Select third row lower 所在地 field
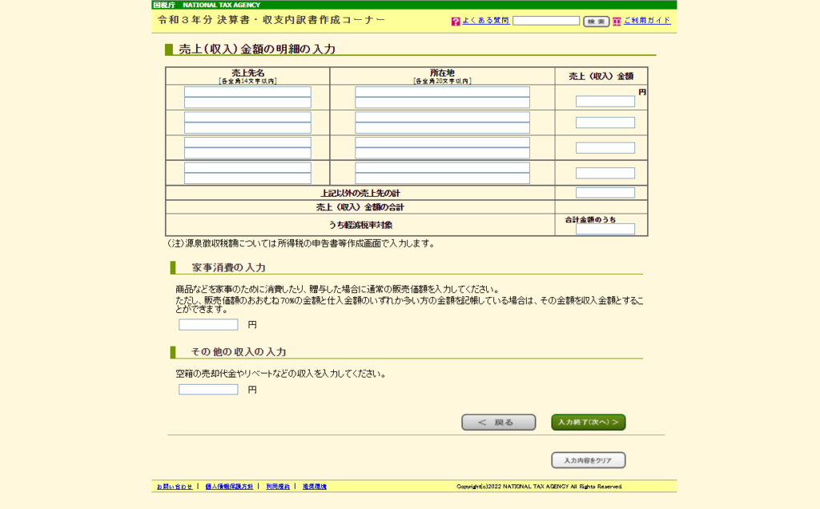 point(442,153)
